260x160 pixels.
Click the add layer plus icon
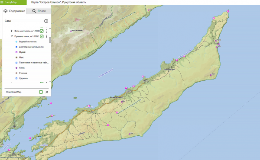click(x=46, y=21)
